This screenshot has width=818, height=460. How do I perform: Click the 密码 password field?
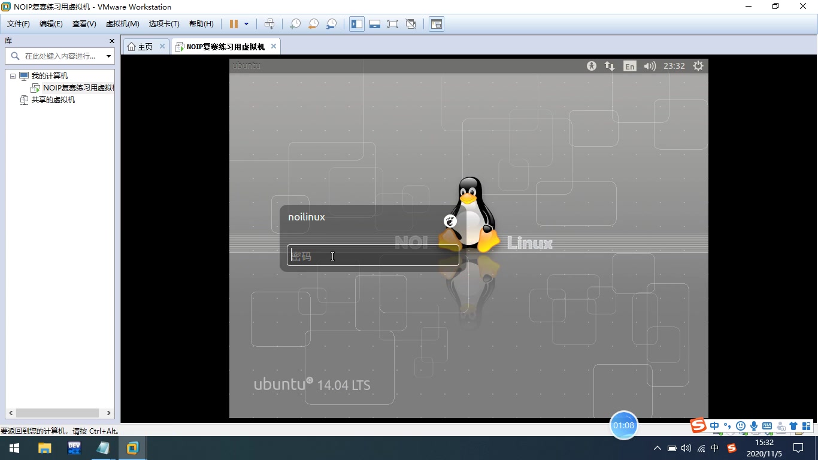point(373,255)
